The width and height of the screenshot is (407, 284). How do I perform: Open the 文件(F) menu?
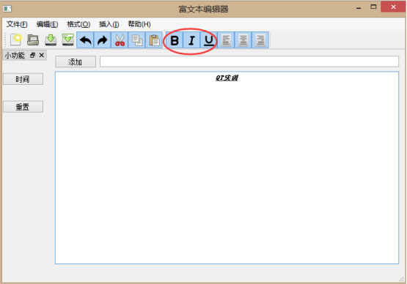coord(17,24)
